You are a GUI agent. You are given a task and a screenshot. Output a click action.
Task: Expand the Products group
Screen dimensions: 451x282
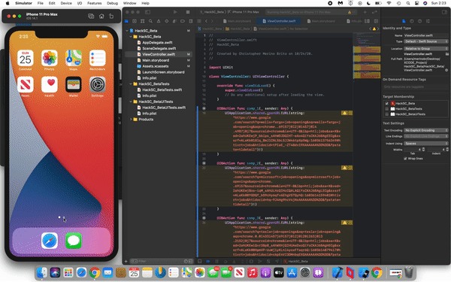pos(131,119)
